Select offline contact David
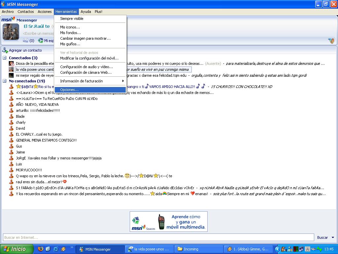 [x=20, y=128]
